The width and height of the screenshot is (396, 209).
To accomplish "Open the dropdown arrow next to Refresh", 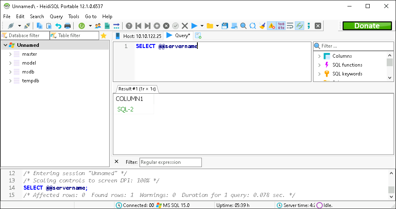I will coord(90,26).
